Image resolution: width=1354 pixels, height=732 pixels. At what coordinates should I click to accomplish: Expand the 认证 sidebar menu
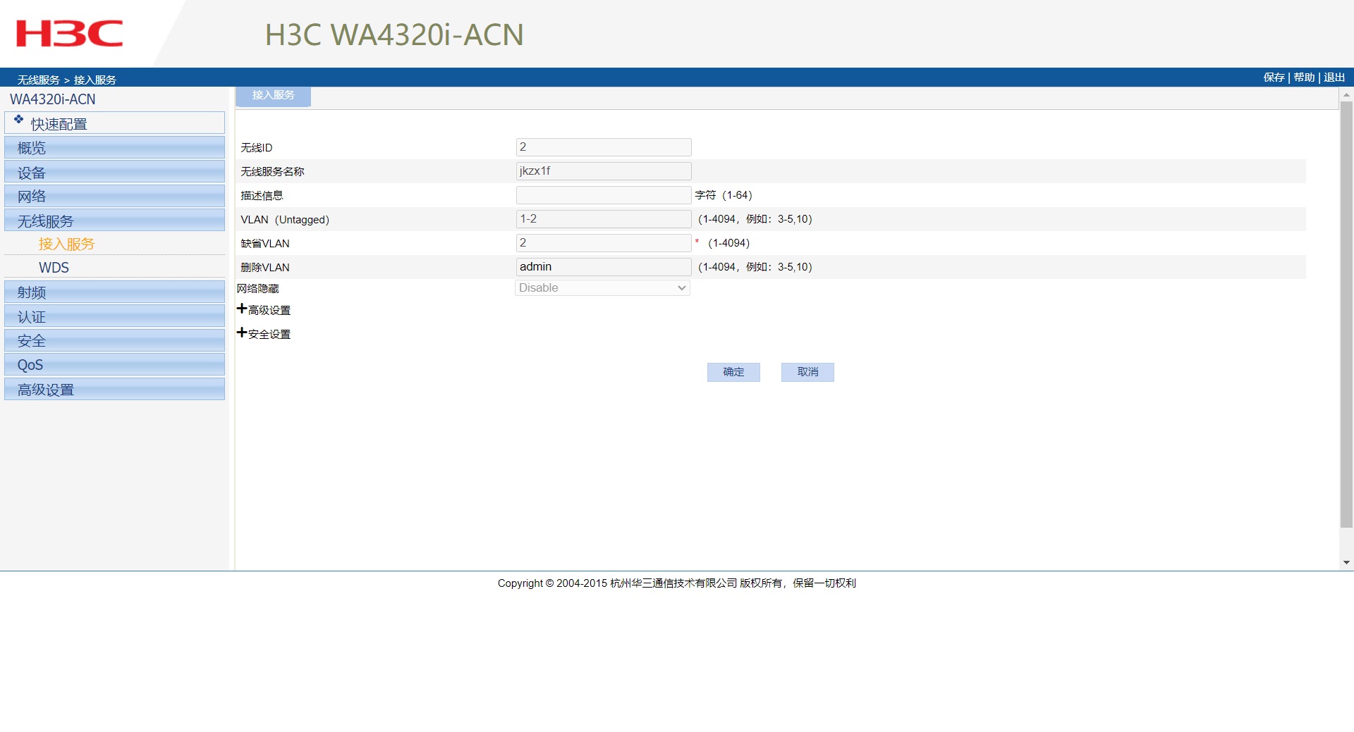click(114, 316)
